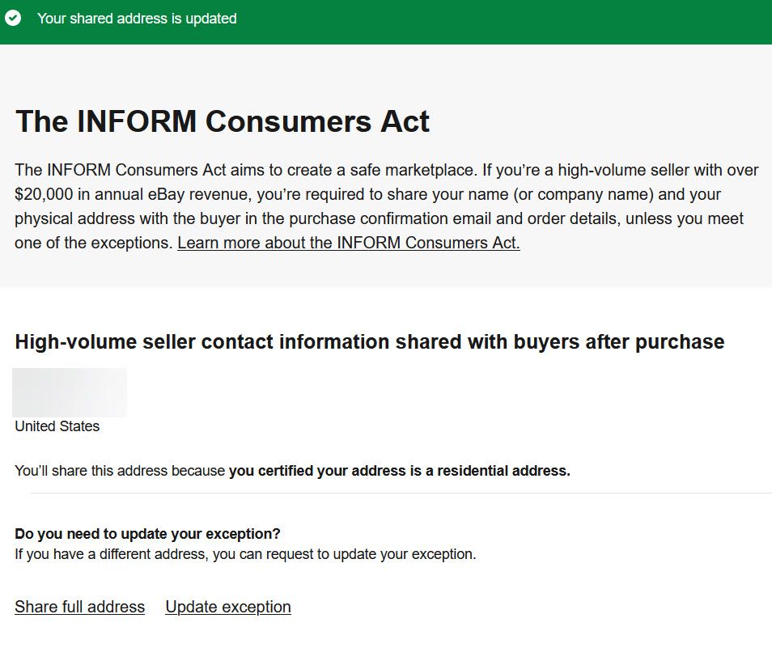Screen dimensions: 772x648
Task: Click the blurred seller address block
Action: click(x=69, y=392)
